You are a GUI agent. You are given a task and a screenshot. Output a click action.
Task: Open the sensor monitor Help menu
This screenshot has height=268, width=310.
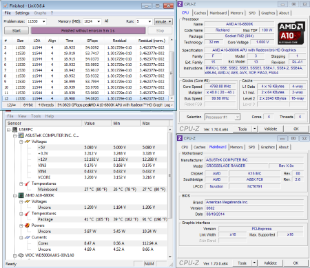[50, 116]
